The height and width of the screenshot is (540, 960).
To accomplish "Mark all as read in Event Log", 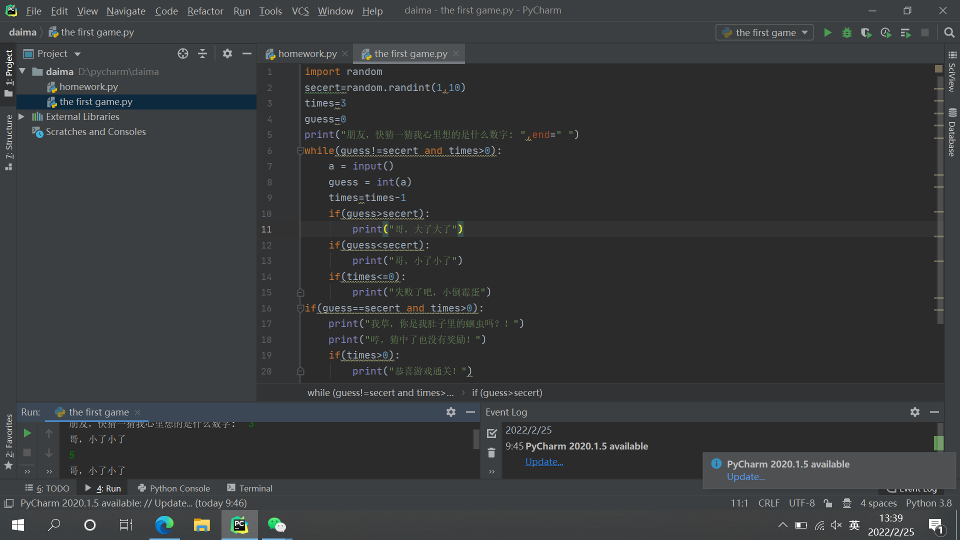I will click(x=491, y=433).
